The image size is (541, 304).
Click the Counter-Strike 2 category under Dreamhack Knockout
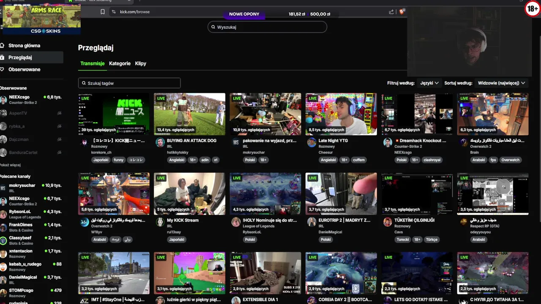407,147
